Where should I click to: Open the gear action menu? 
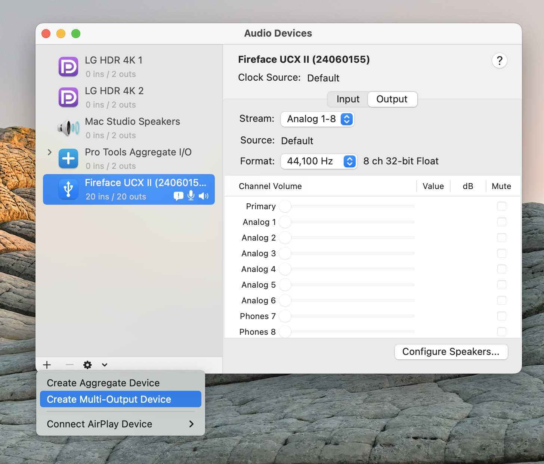pos(87,365)
